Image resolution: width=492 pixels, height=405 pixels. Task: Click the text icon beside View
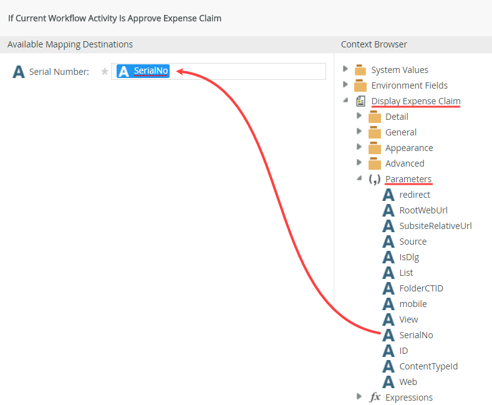(x=388, y=320)
